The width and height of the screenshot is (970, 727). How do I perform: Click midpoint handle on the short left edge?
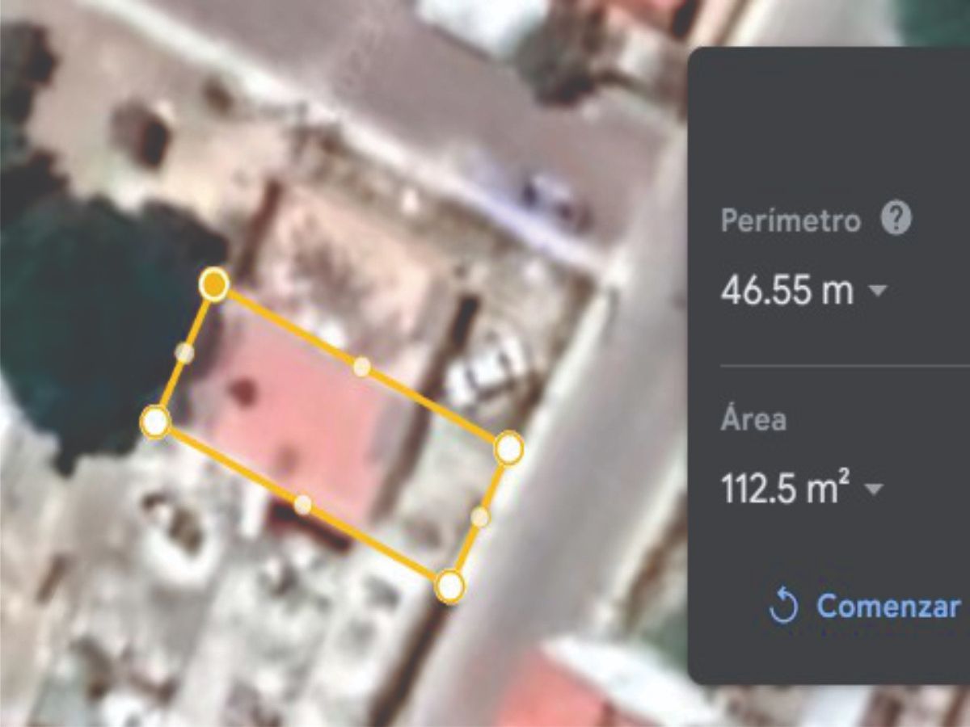[x=185, y=353]
